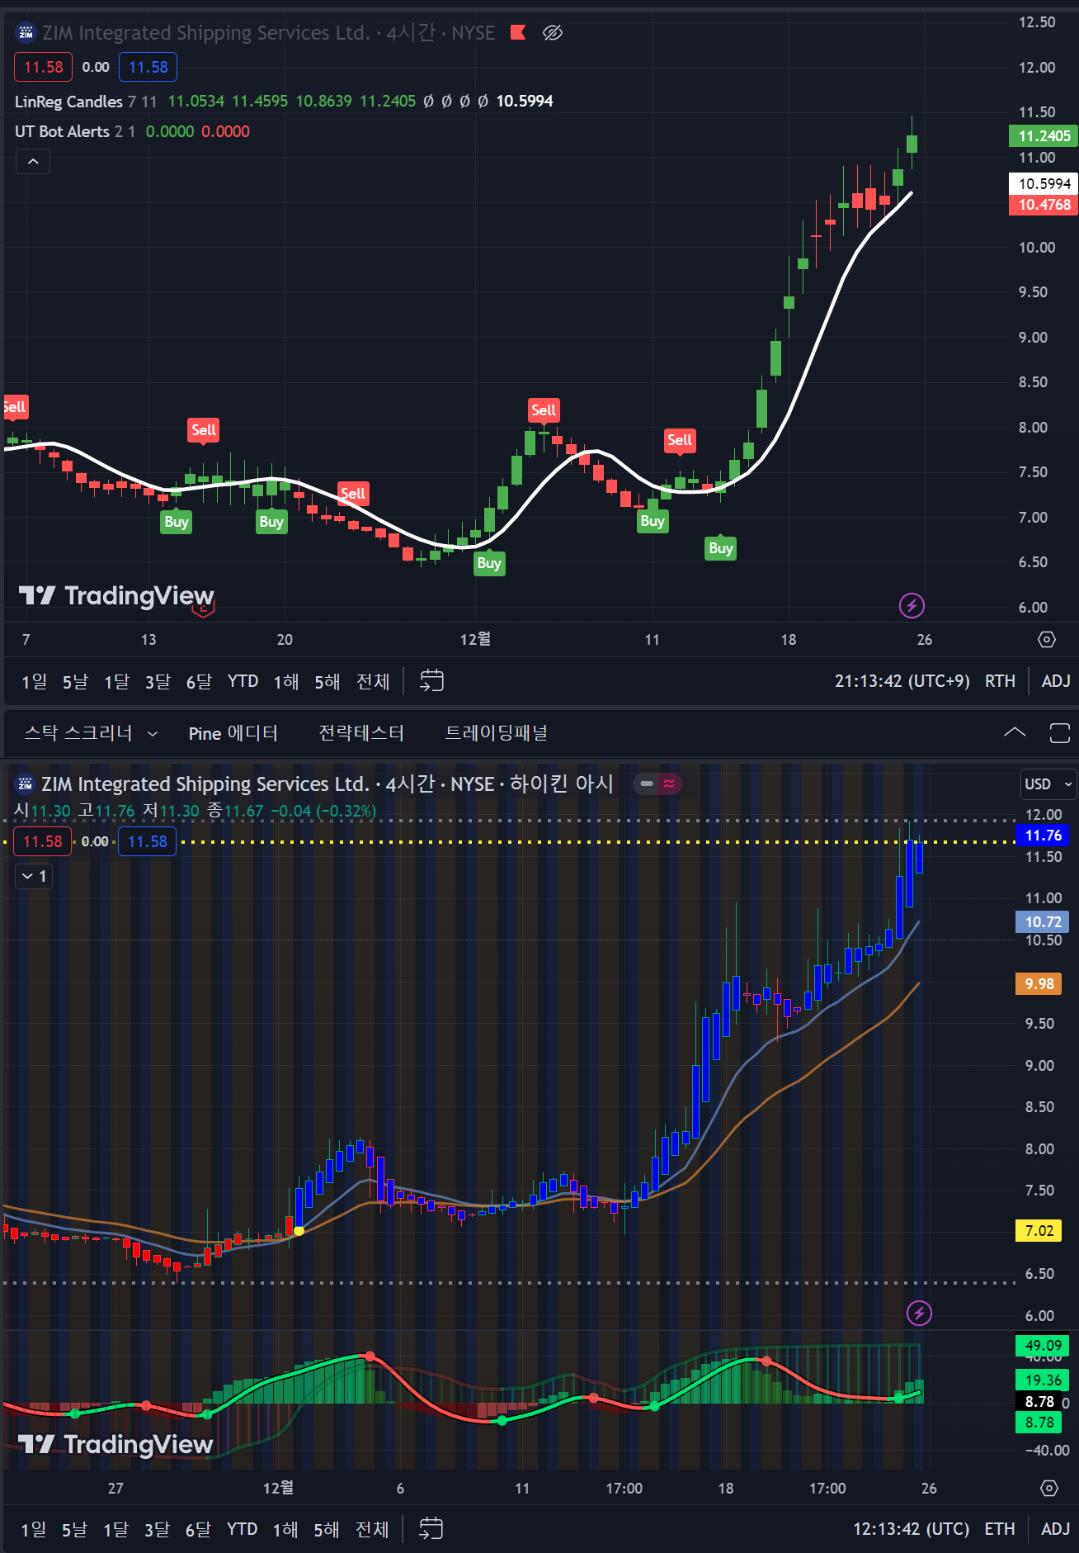This screenshot has height=1553, width=1079.
Task: Select 6달 range in bottom chart
Action: click(x=199, y=1530)
